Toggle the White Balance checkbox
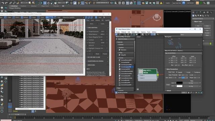 pos(88,34)
